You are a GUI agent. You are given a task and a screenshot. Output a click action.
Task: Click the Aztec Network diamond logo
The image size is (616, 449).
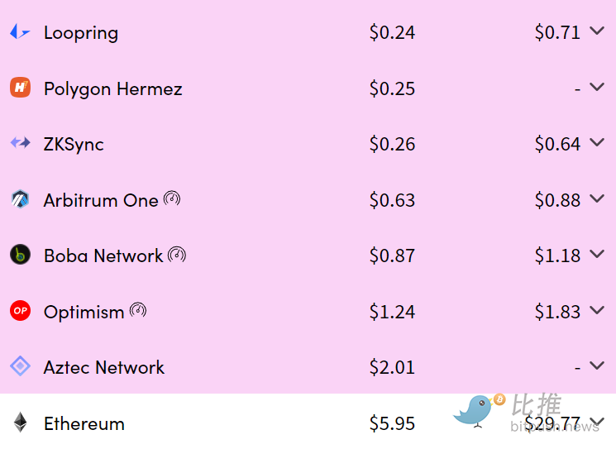click(20, 366)
